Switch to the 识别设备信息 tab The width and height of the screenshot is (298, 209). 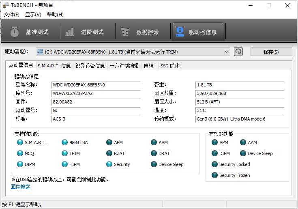(x=90, y=66)
